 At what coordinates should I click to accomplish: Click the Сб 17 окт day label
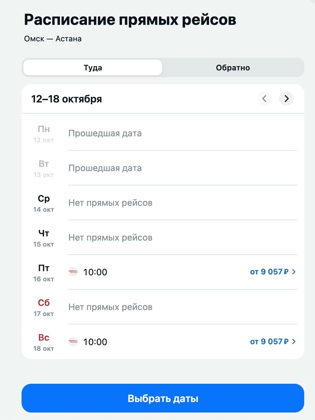tap(44, 308)
